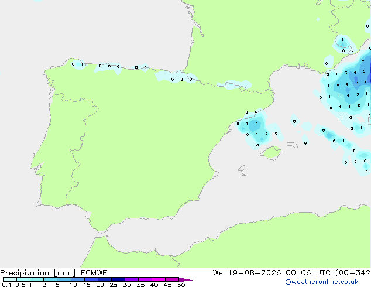Click the 25 mm dark navy legend swatch

[x=118, y=279]
